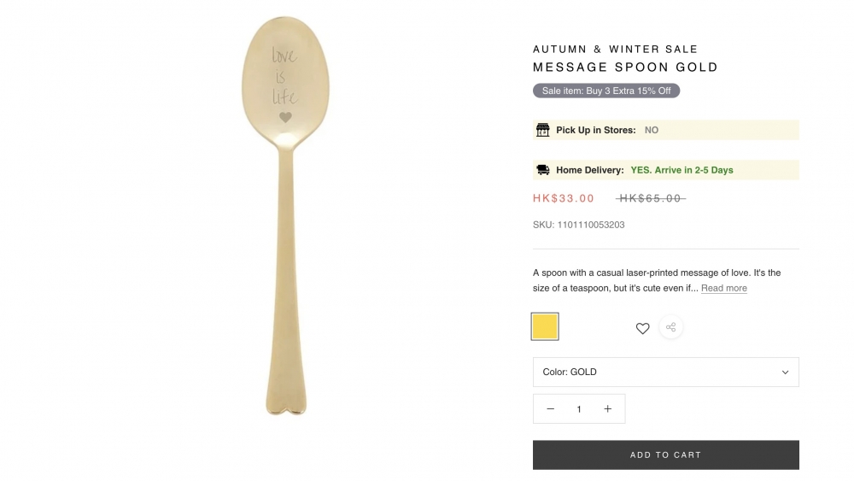The width and height of the screenshot is (854, 481).
Task: Decrease quantity with minus icon
Action: pos(550,408)
